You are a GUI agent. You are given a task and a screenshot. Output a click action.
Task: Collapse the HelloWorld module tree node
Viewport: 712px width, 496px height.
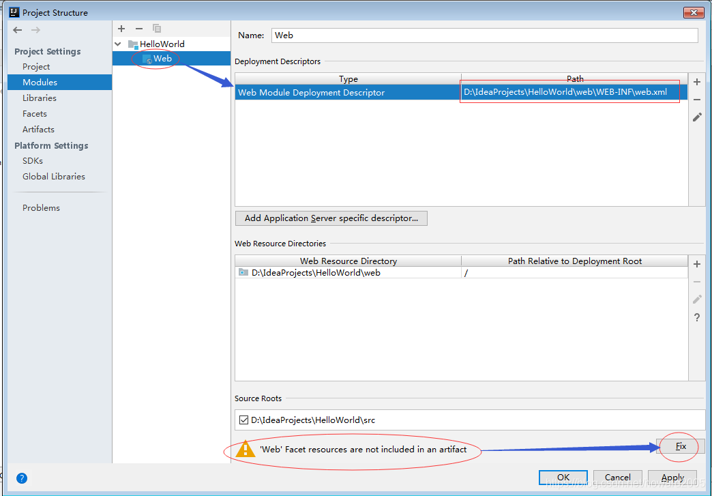[118, 44]
